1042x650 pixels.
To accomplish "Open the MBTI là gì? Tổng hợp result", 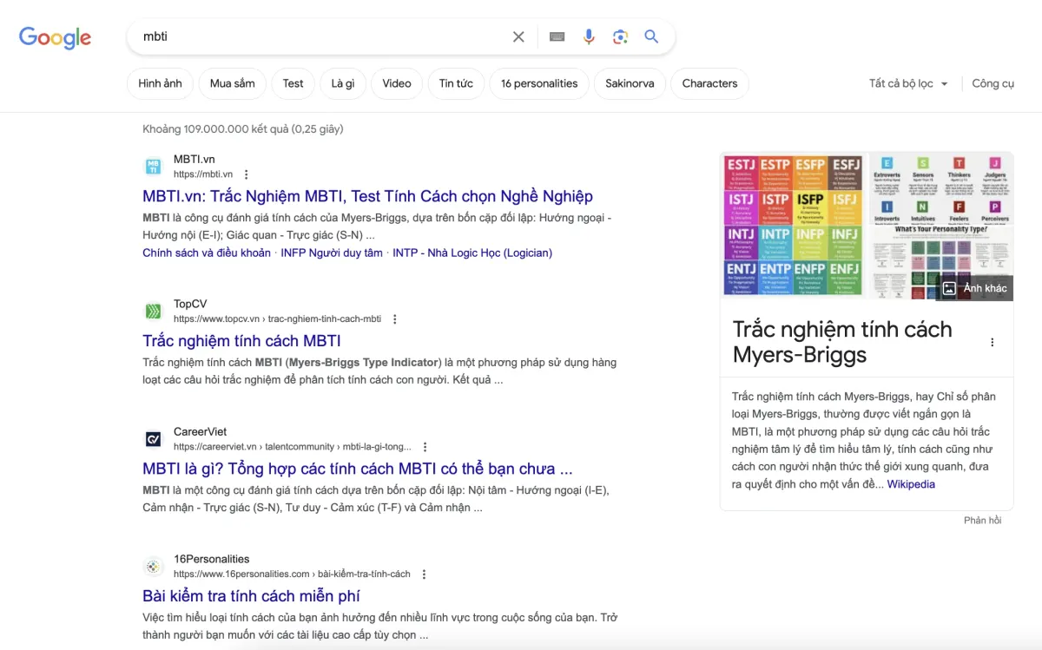I will pos(357,469).
